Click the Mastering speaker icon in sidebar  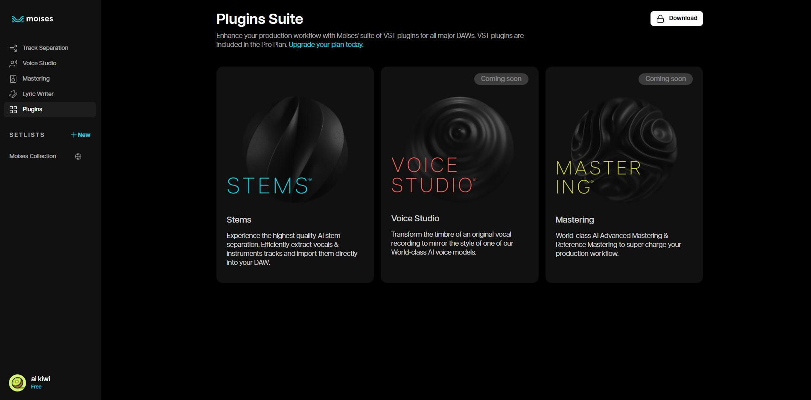pos(13,78)
